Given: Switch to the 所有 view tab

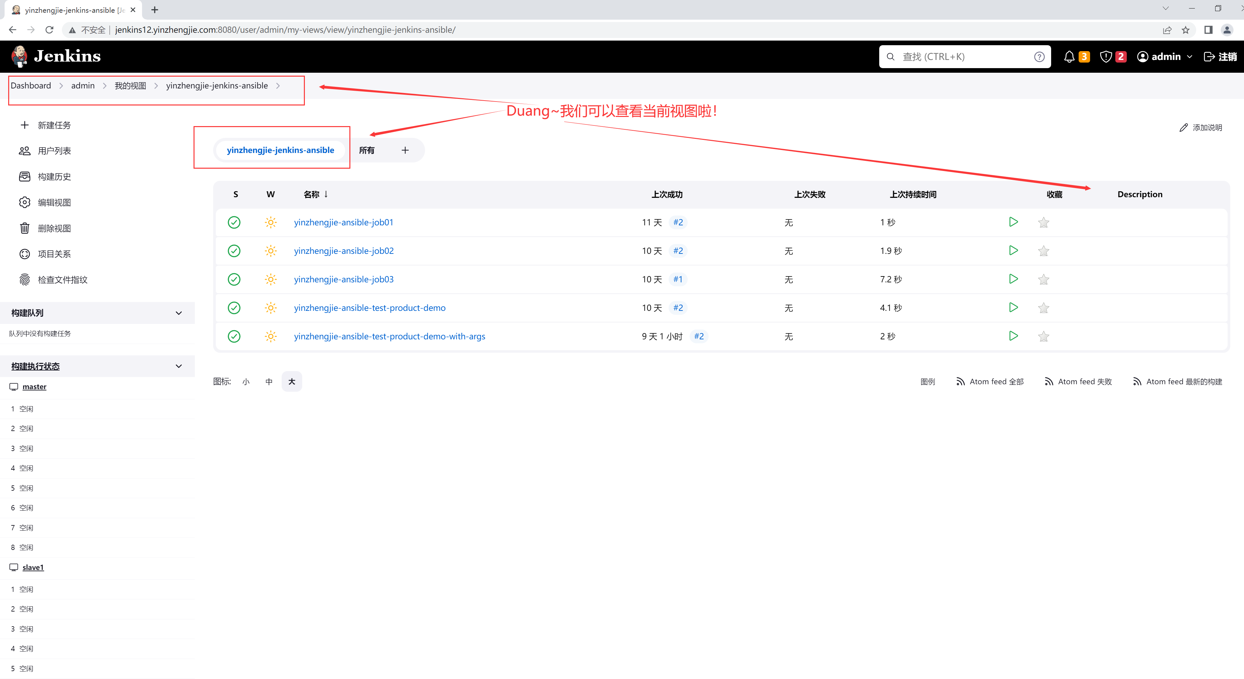Looking at the screenshot, I should (366, 150).
